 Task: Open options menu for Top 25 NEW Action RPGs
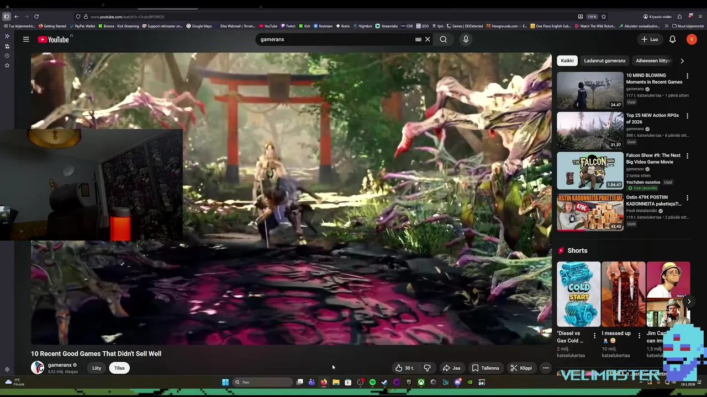(687, 116)
